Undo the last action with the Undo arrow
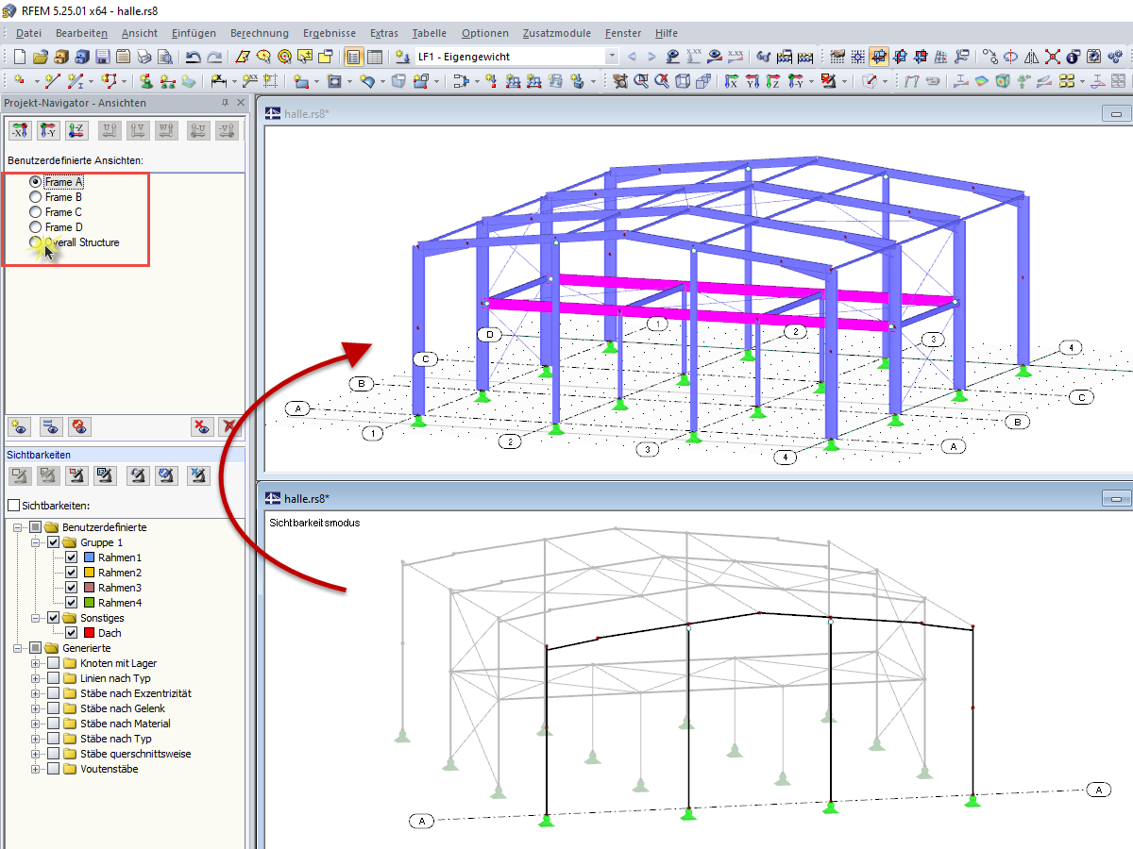1133x849 pixels. point(193,57)
